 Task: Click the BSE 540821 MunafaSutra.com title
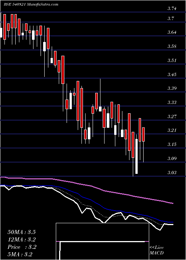tap(31, 4)
